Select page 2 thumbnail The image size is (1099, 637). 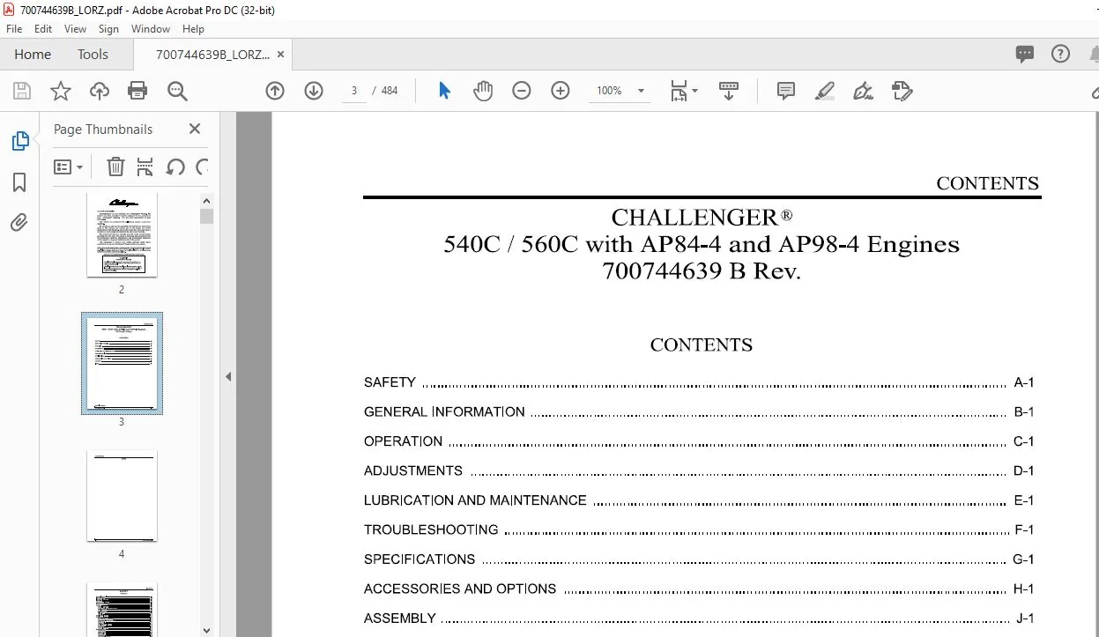122,233
